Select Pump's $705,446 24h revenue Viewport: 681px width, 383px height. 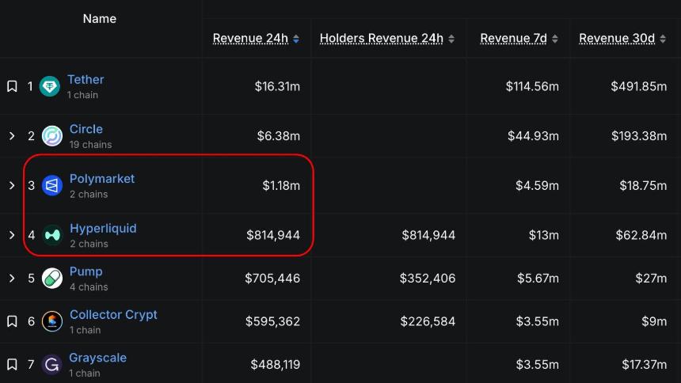click(x=272, y=278)
